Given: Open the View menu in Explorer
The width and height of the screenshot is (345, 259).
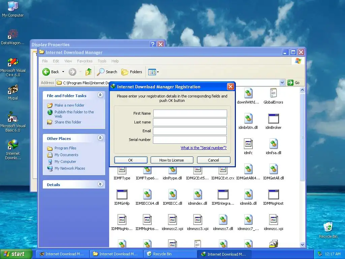Looking at the screenshot, I should (x=68, y=61).
